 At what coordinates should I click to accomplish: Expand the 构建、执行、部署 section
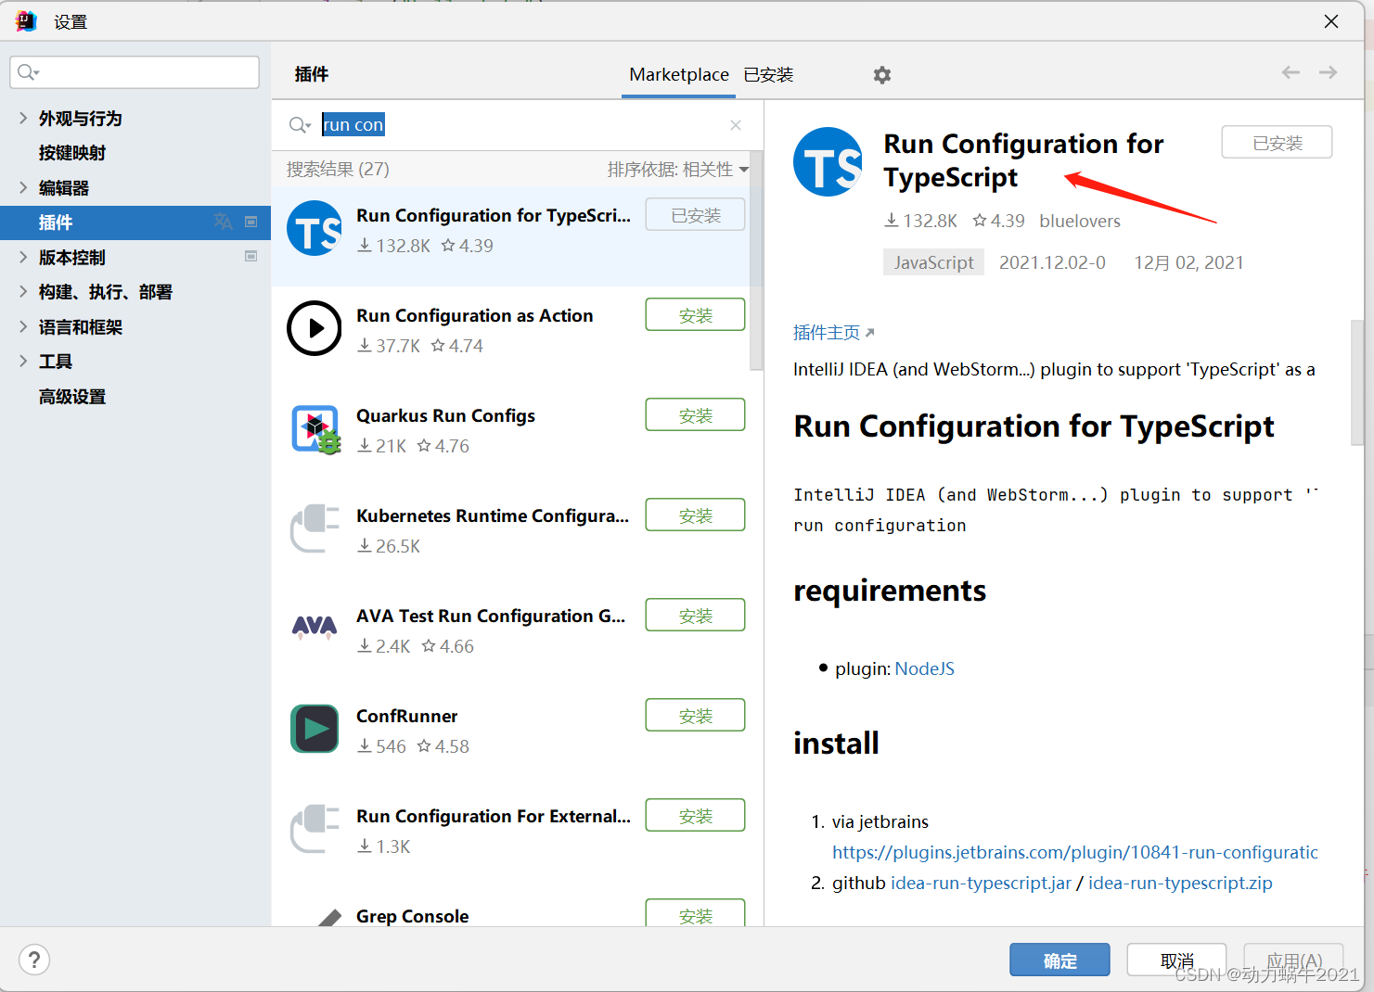point(23,291)
